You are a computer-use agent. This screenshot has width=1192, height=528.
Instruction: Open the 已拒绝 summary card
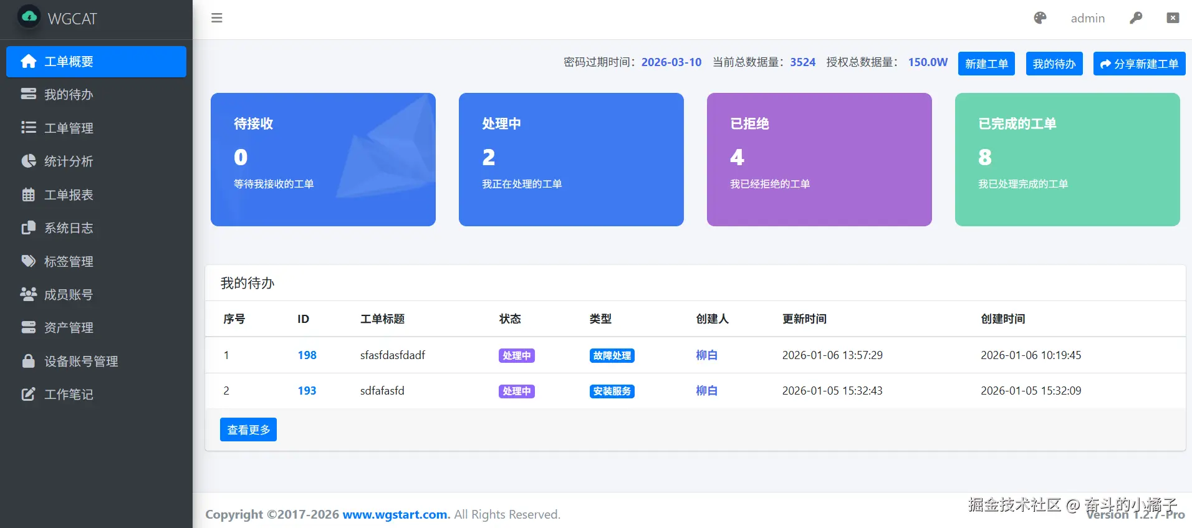819,160
